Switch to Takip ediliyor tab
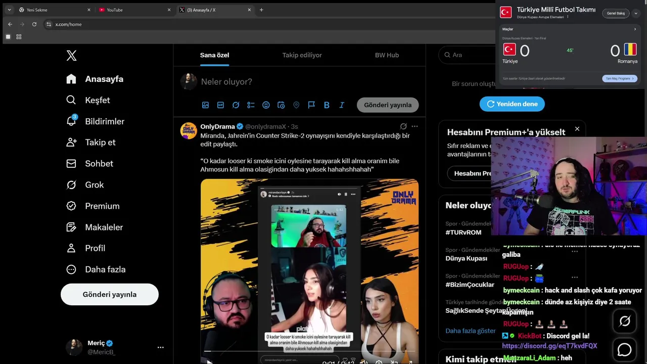 coord(302,55)
